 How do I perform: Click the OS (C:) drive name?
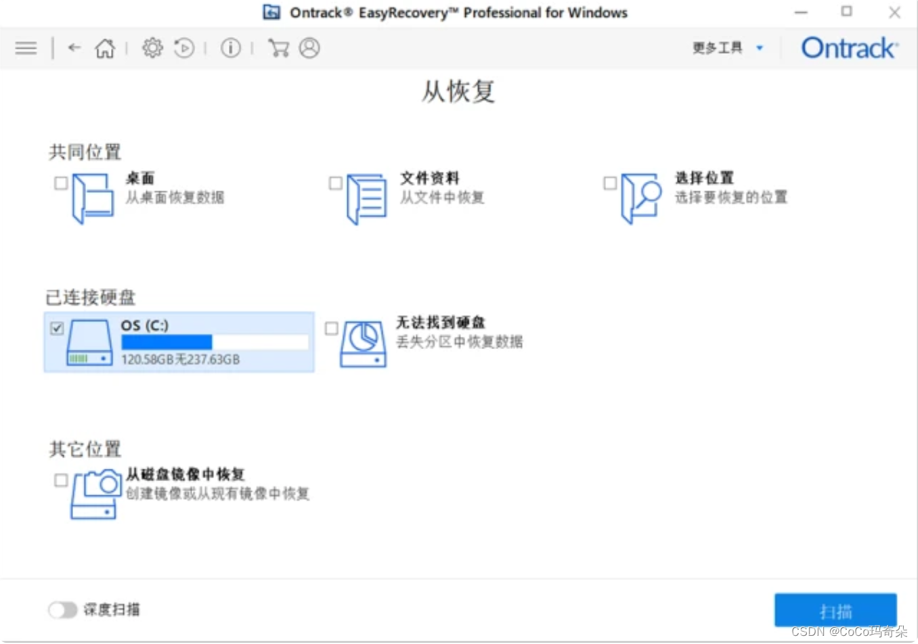click(x=145, y=325)
